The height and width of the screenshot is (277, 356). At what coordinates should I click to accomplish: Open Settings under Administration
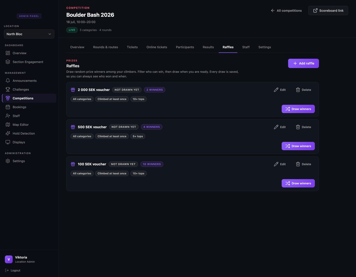[29, 161]
